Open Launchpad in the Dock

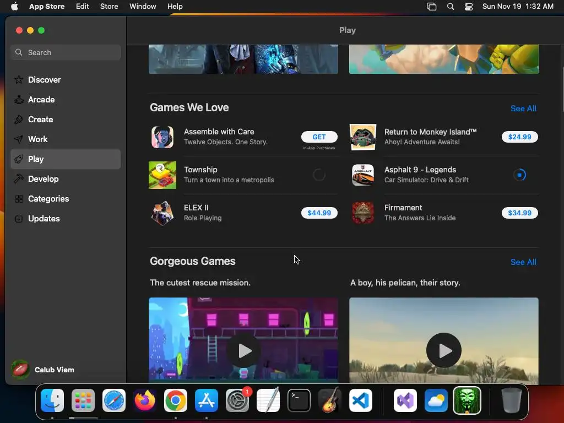click(83, 400)
